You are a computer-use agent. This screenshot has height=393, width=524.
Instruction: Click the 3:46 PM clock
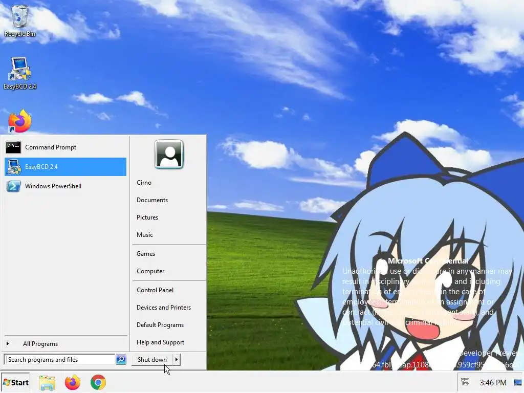pyautogui.click(x=493, y=382)
